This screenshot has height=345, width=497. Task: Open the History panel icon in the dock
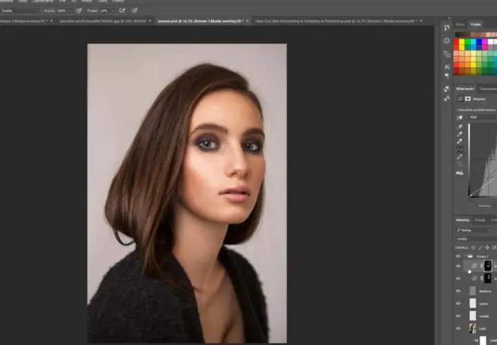click(x=447, y=28)
